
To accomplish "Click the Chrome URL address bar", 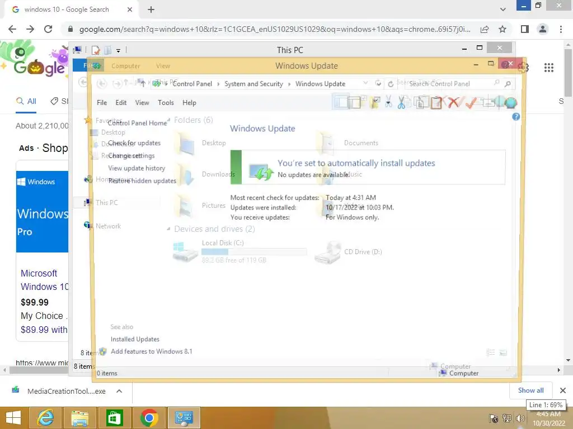I will [x=274, y=29].
